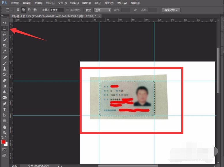Choose the Clone Stamp tool
The image size is (224, 167).
(x=5, y=69)
